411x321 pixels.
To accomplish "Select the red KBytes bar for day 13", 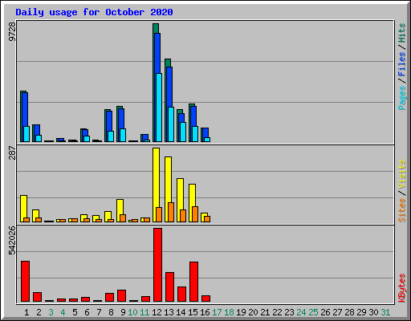I will pyautogui.click(x=170, y=286).
